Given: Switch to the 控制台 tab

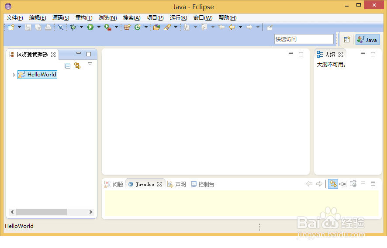Looking at the screenshot, I should (203, 184).
